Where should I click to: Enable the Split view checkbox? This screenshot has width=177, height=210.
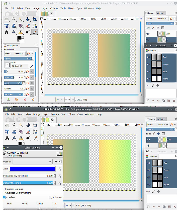50,197
